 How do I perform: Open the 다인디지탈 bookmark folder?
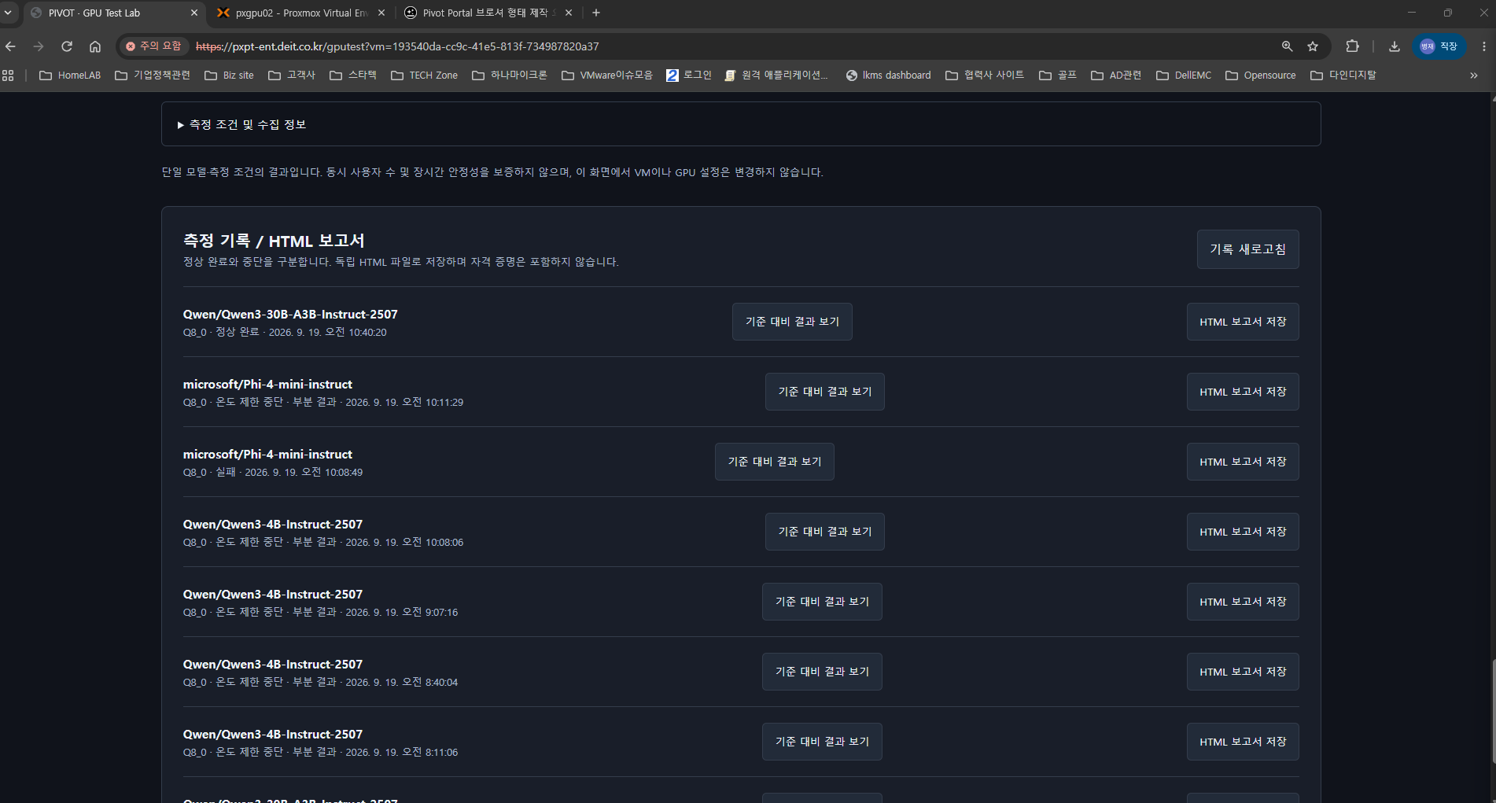(1343, 76)
